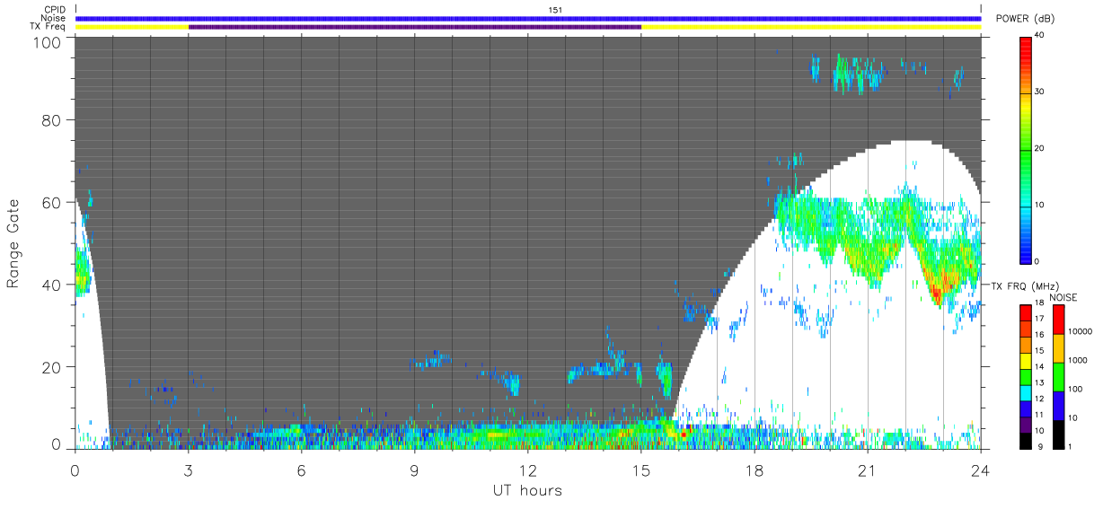Click the y-axis tick label 20
The height and width of the screenshot is (509, 1103).
(x=51, y=366)
